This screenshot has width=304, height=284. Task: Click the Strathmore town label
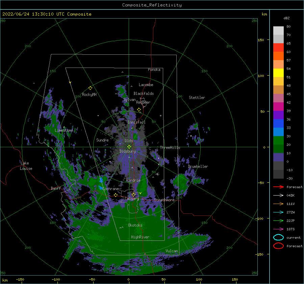pos(164,200)
